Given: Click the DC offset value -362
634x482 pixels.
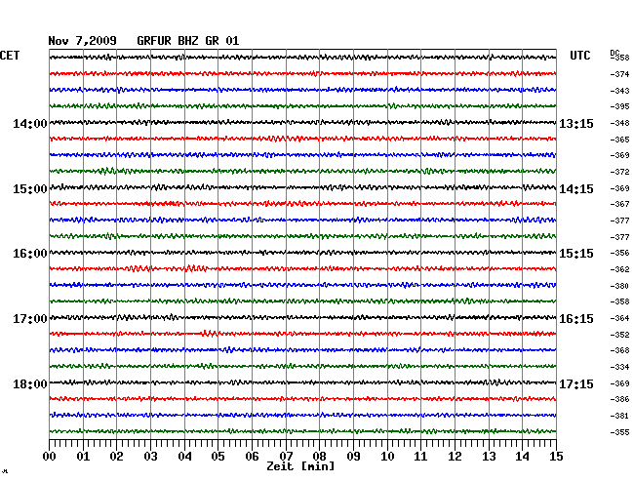Looking at the screenshot, I should tap(619, 269).
